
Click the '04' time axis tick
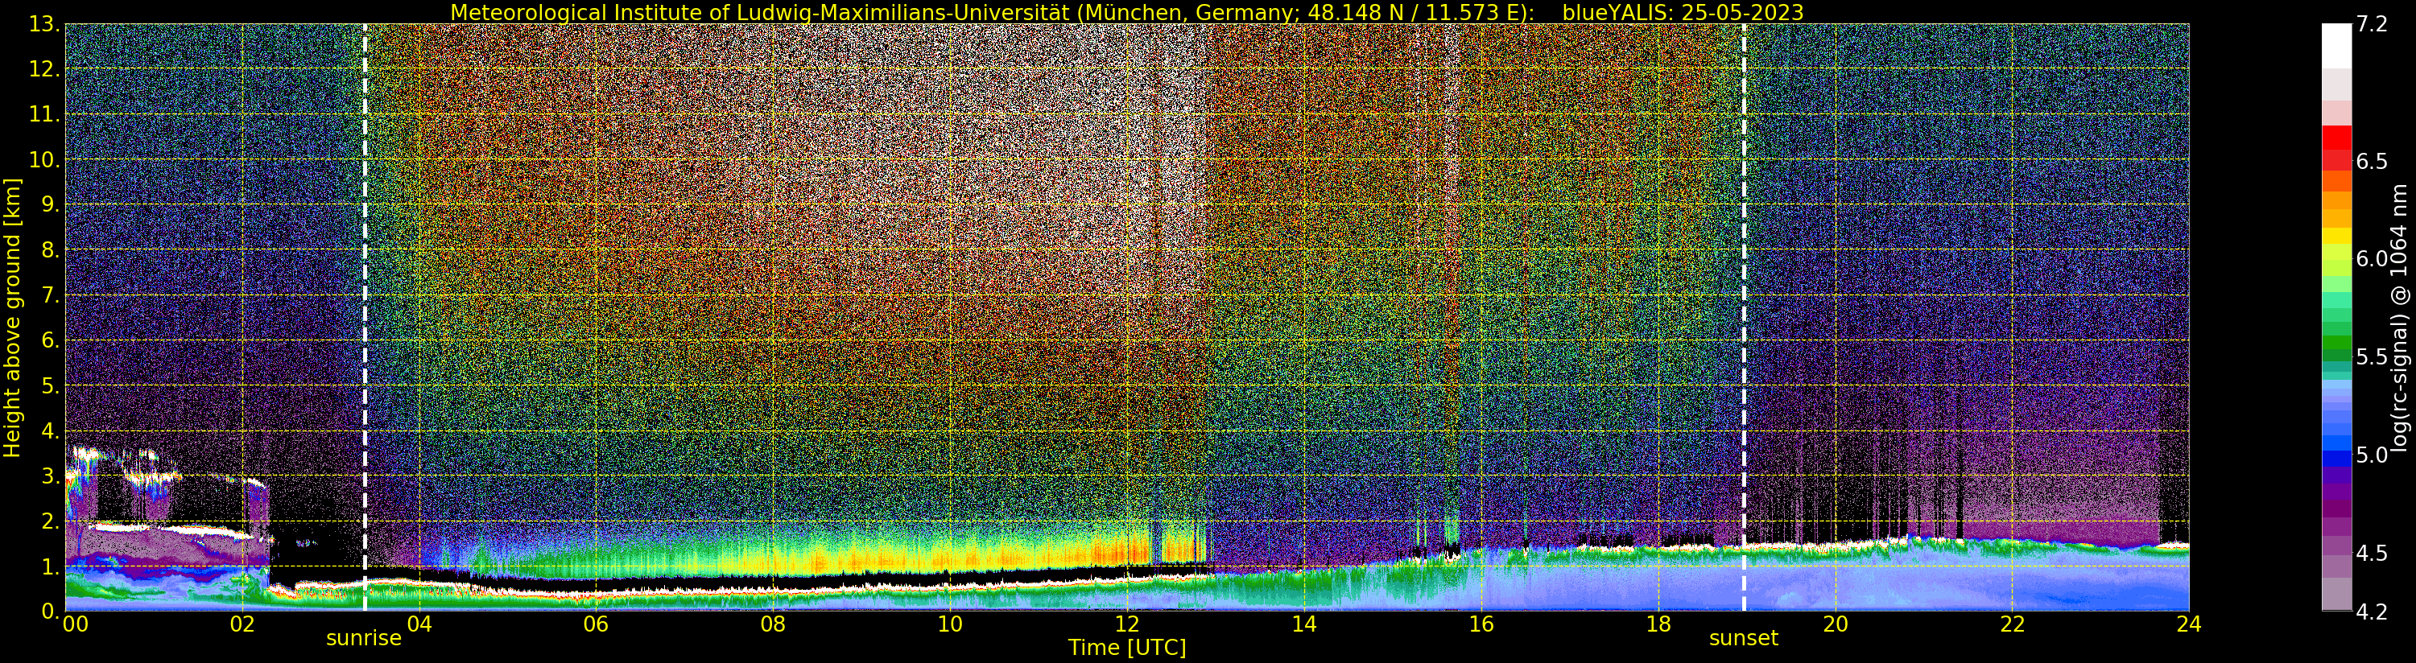coord(419,624)
